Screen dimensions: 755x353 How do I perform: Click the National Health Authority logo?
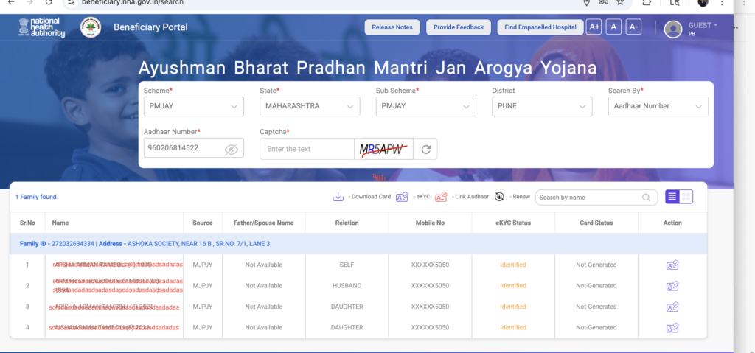click(x=42, y=27)
